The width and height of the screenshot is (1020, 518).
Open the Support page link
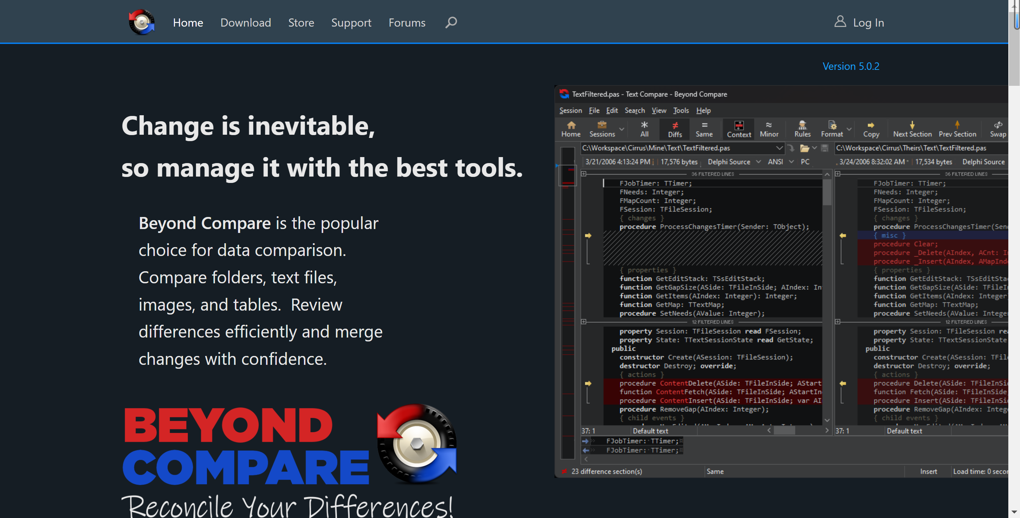click(x=351, y=23)
